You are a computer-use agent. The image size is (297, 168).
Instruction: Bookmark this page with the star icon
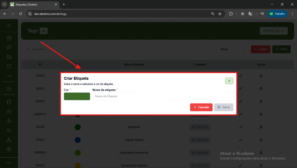[220, 14]
